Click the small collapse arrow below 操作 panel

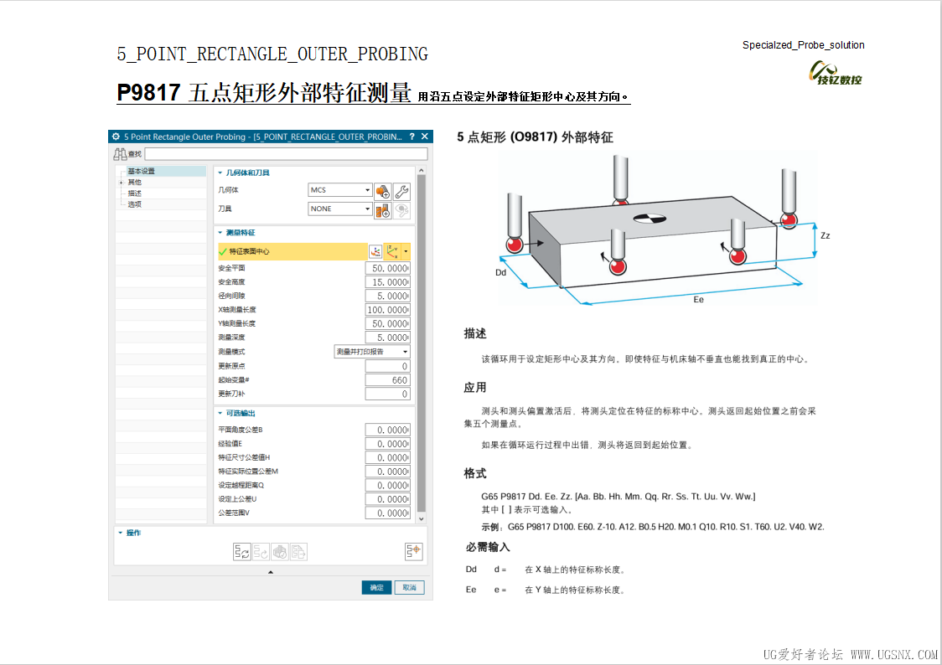271,572
